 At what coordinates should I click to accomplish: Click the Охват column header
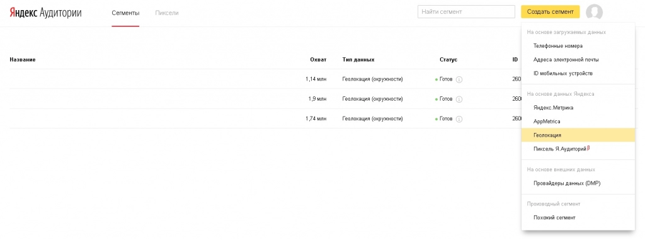(318, 60)
